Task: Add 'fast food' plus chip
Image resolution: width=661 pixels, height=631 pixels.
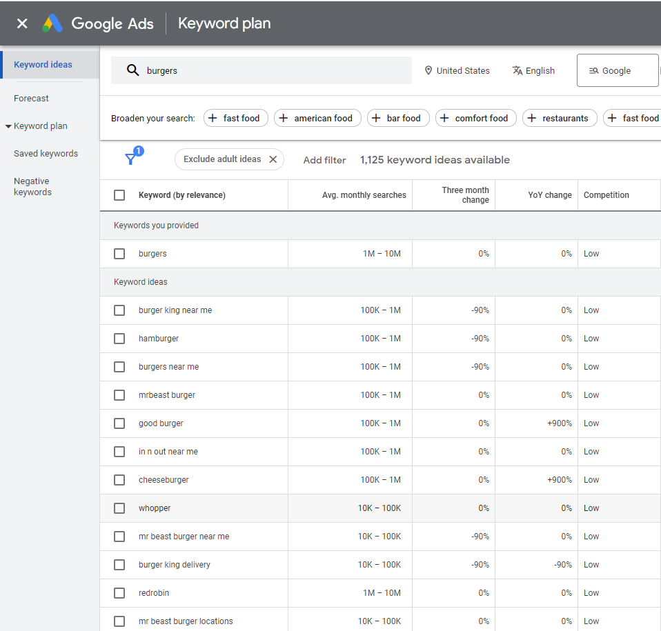Action: click(x=233, y=118)
